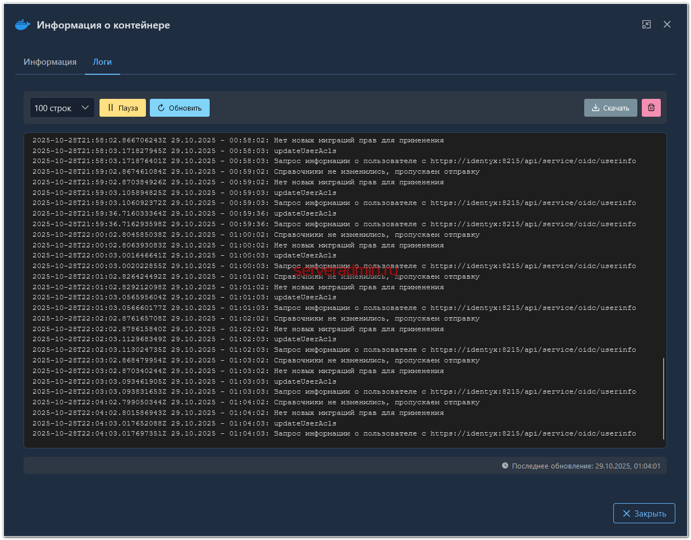Switch to the Информация tab

50,62
